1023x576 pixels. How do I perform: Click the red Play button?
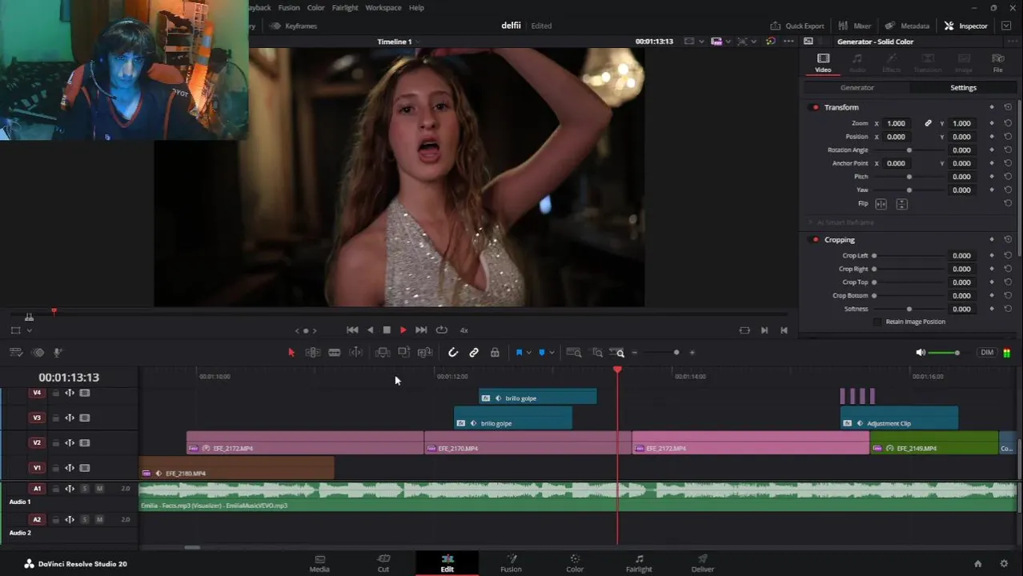coord(403,330)
